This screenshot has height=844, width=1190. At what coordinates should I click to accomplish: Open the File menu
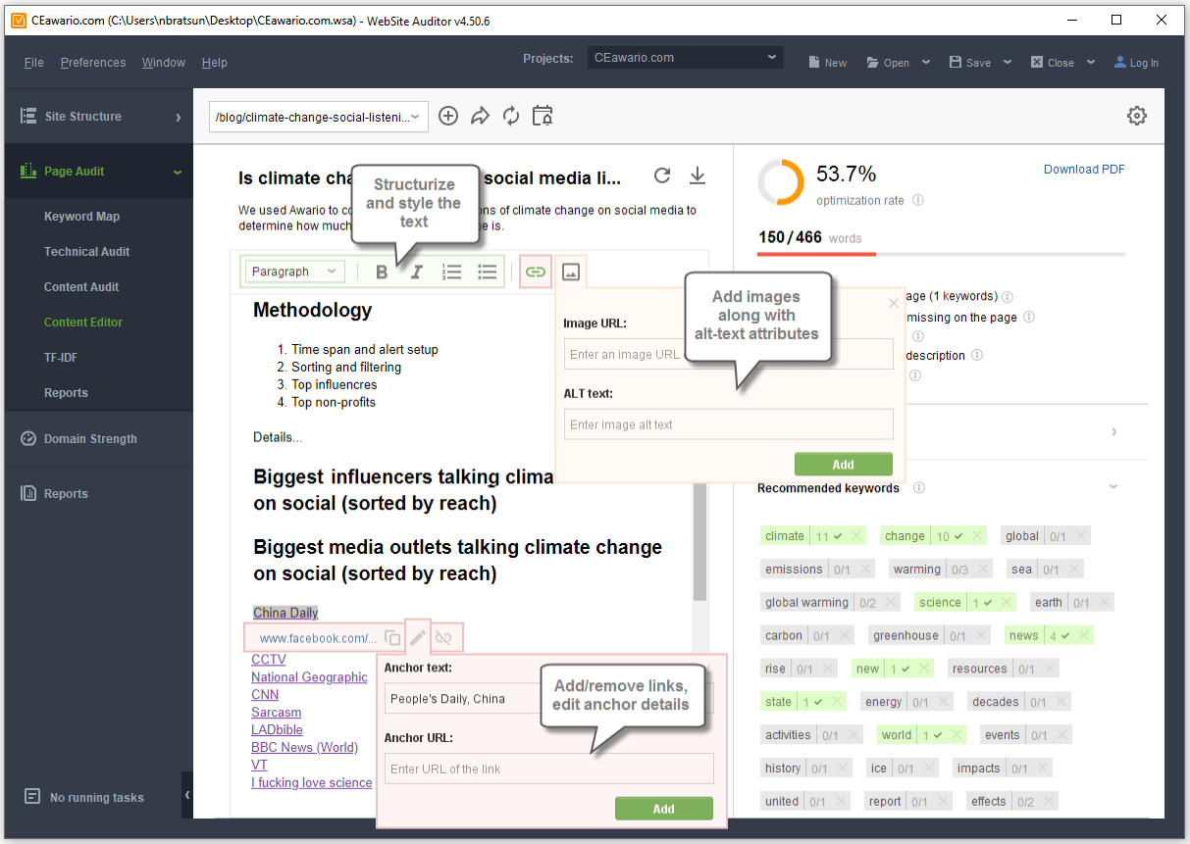coord(34,62)
